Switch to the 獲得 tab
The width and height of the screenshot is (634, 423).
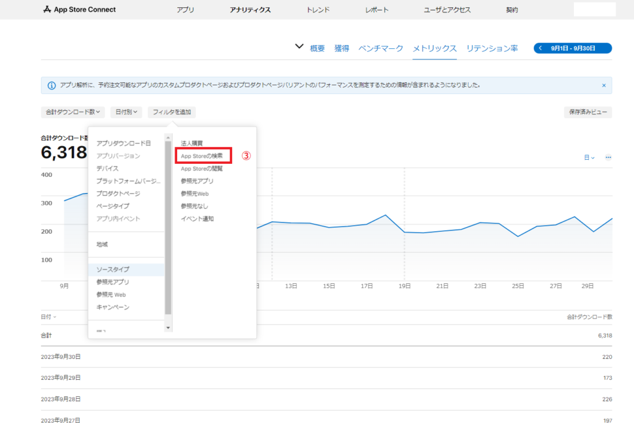pyautogui.click(x=342, y=48)
